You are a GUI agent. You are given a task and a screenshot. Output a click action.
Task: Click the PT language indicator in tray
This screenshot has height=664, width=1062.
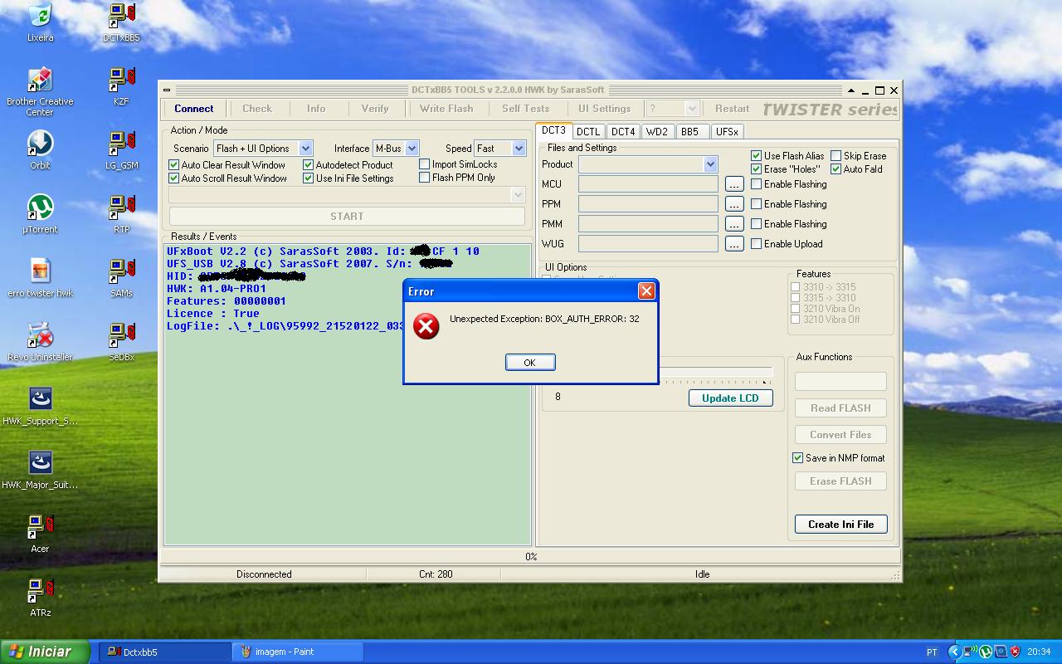[932, 652]
